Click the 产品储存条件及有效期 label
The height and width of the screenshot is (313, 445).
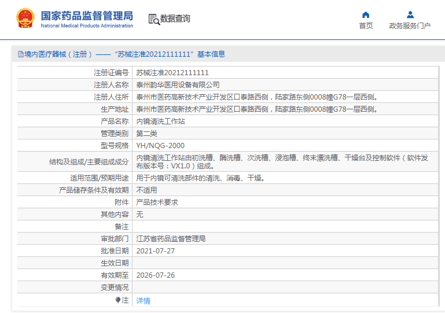point(94,190)
